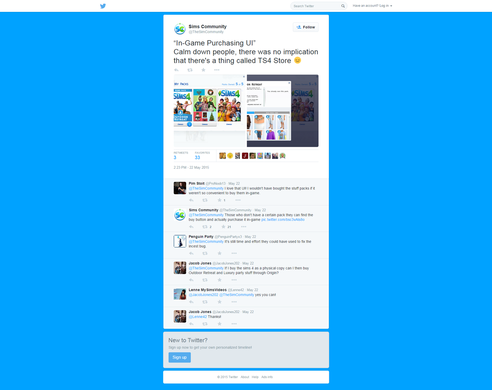This screenshot has height=390, width=492.
Task: Retweet Lenne42's 'yes you can!' reply
Action: (x=205, y=302)
